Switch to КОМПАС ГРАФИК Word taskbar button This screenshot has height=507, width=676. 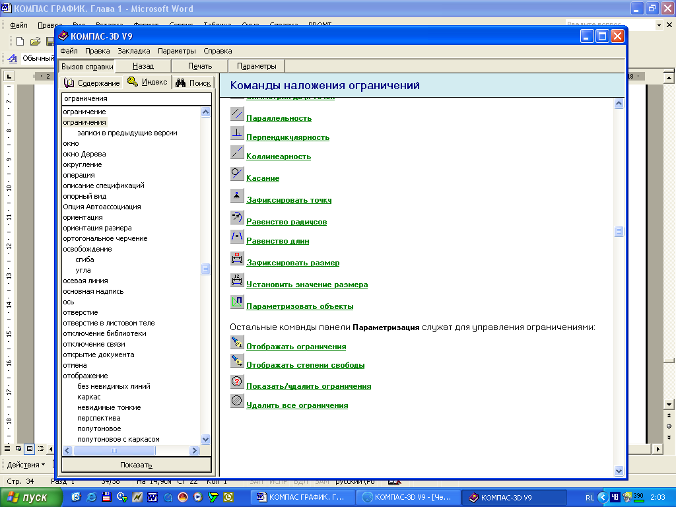pyautogui.click(x=302, y=498)
